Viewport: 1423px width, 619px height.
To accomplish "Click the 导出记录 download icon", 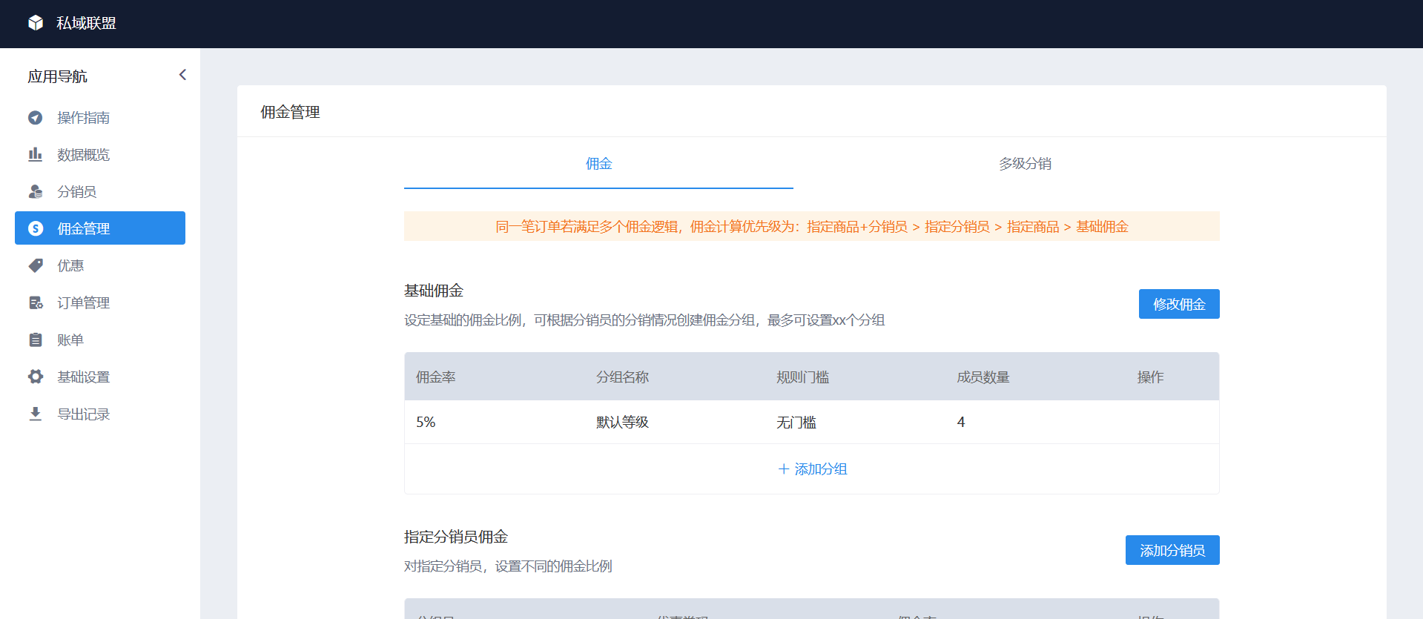I will click(36, 414).
